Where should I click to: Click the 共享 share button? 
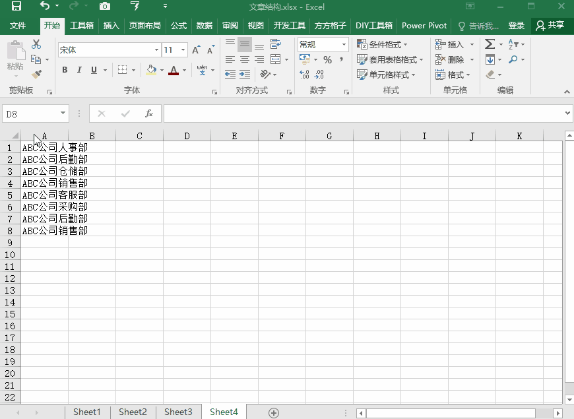tap(551, 26)
